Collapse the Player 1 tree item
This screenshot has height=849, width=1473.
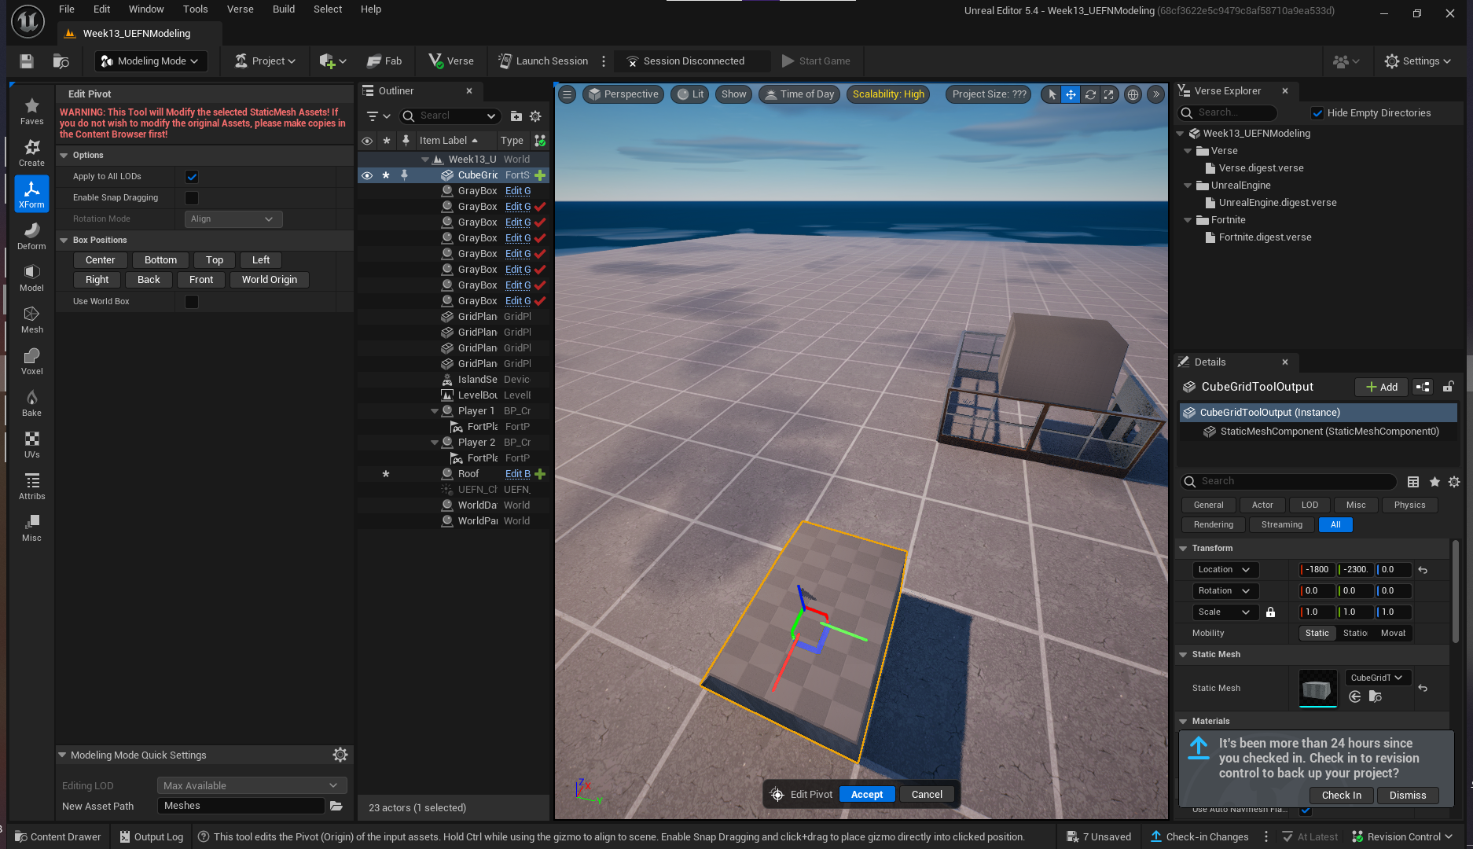435,411
